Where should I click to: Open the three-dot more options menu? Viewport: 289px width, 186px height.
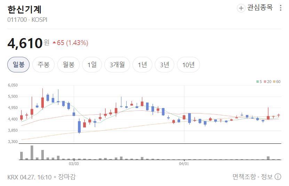click(x=281, y=8)
